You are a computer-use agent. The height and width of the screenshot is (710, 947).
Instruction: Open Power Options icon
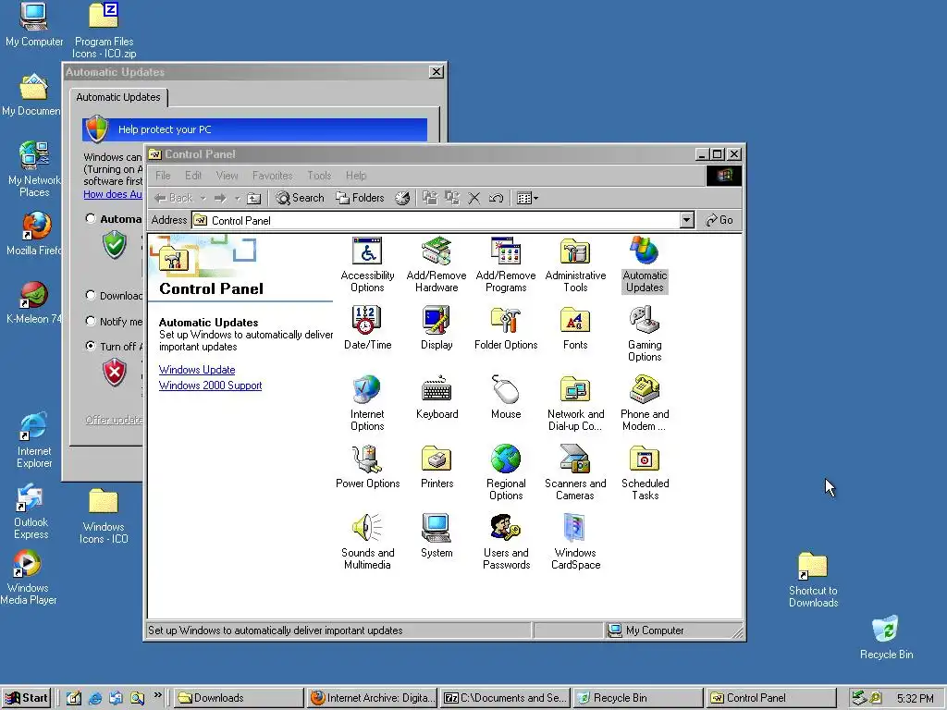367,467
